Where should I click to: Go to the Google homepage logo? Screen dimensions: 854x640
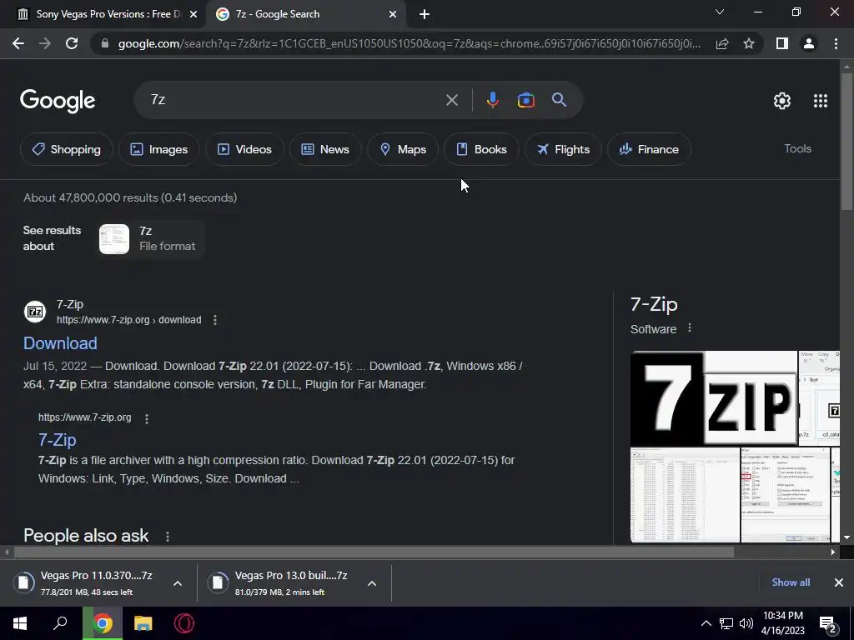pyautogui.click(x=58, y=101)
